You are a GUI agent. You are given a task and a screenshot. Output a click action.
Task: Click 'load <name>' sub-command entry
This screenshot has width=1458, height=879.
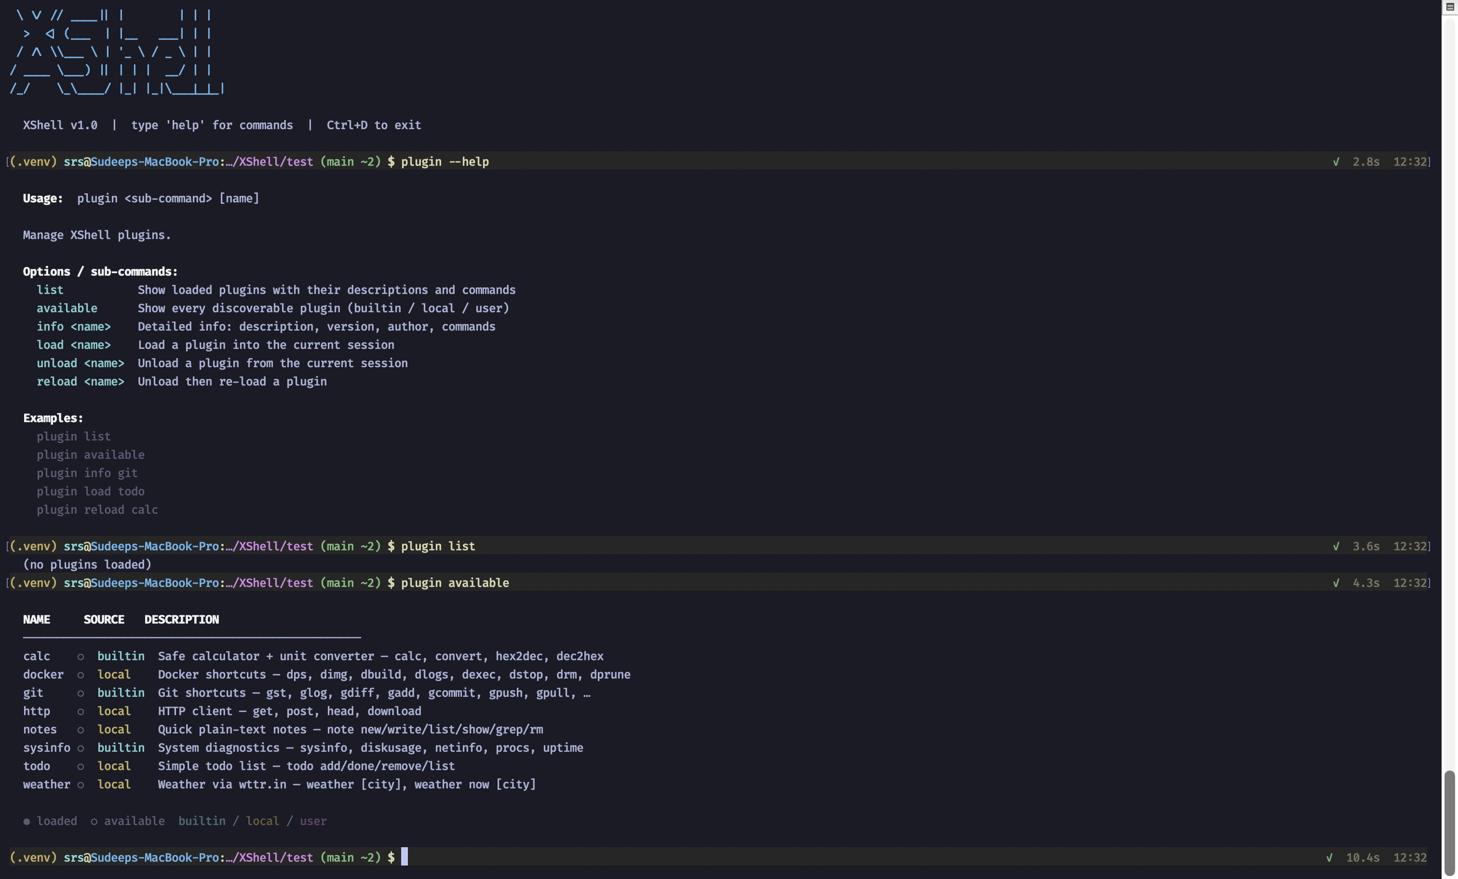[x=74, y=345]
